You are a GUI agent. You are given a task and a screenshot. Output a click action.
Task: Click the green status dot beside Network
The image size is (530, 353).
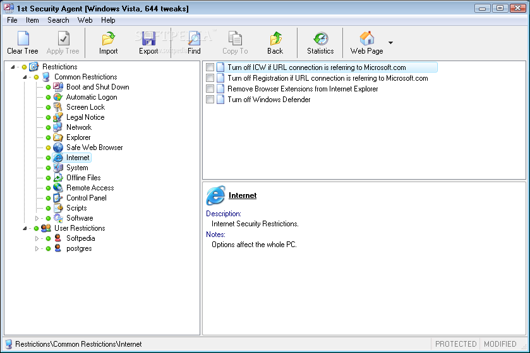click(x=48, y=127)
